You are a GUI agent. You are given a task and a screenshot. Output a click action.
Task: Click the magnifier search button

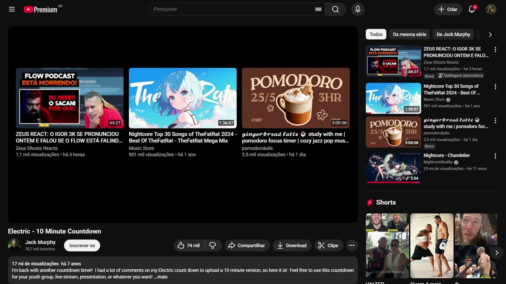pyautogui.click(x=336, y=9)
